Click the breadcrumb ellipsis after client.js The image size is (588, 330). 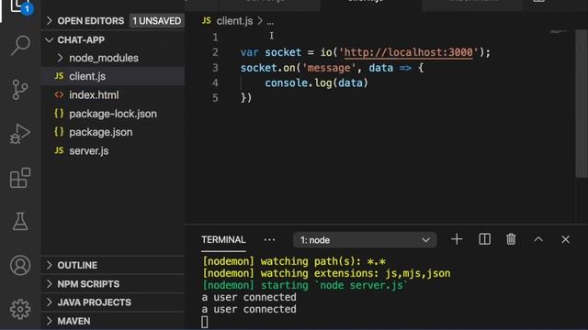pos(270,22)
